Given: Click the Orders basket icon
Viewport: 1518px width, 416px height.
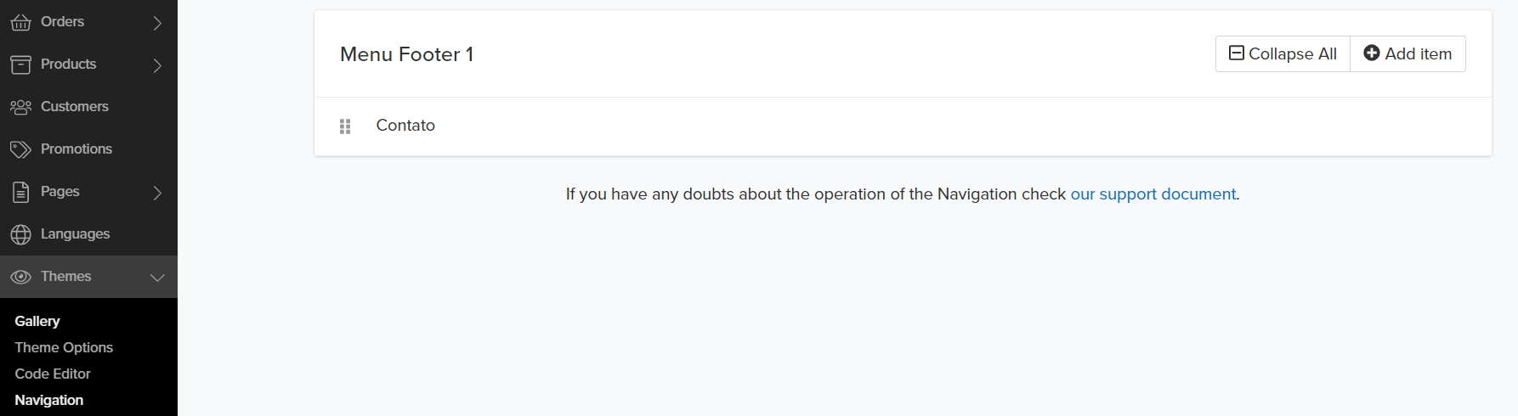Looking at the screenshot, I should pos(20,22).
